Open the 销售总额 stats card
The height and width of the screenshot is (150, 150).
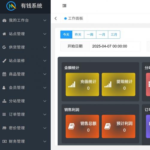tap(82, 126)
